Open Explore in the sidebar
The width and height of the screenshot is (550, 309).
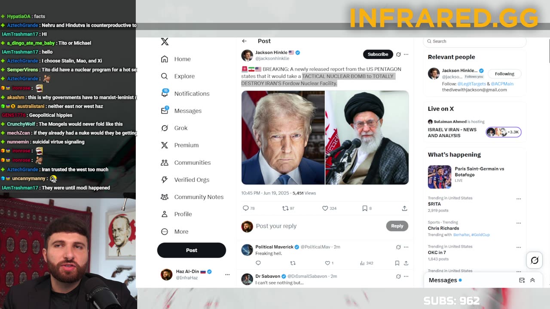(177, 76)
